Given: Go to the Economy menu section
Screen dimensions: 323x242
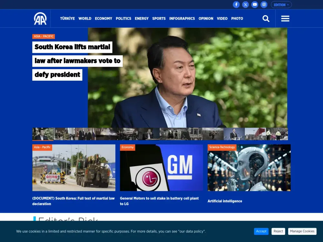Looking at the screenshot, I should 103,19.
